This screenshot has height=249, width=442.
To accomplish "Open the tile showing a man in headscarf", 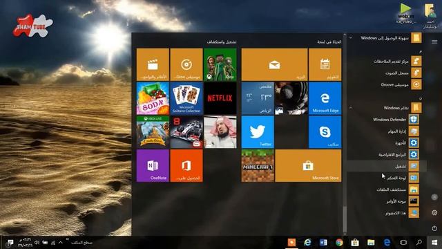I will pyautogui.click(x=220, y=132).
